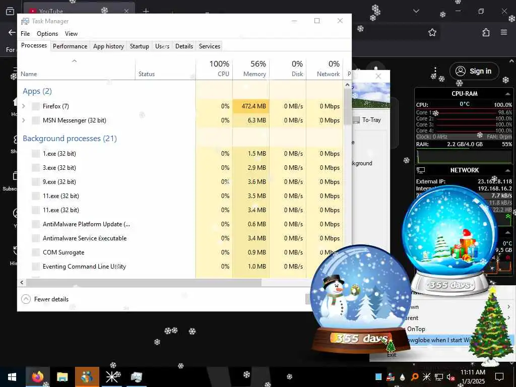Switch to the Performance tab
The height and width of the screenshot is (387, 516).
pyautogui.click(x=70, y=46)
